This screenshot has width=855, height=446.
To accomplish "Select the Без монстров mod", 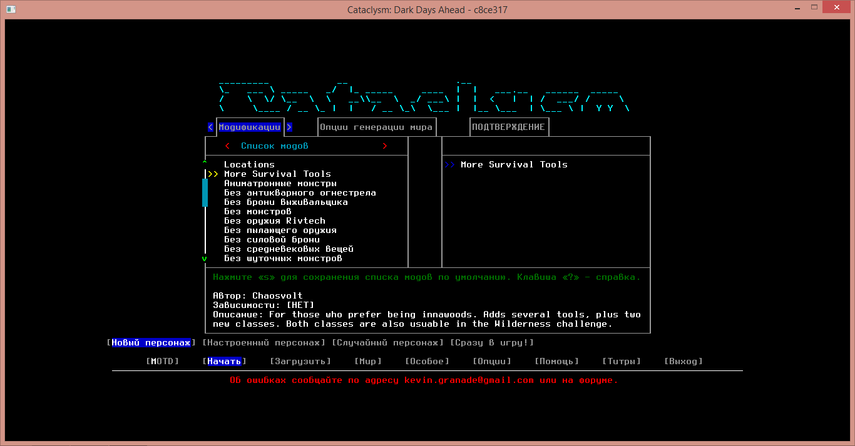I will point(258,211).
